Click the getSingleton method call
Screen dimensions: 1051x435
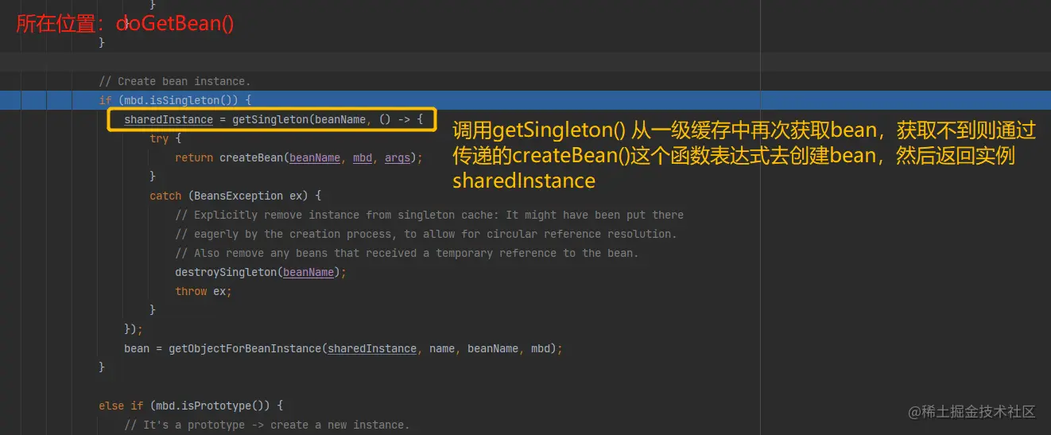(x=270, y=119)
